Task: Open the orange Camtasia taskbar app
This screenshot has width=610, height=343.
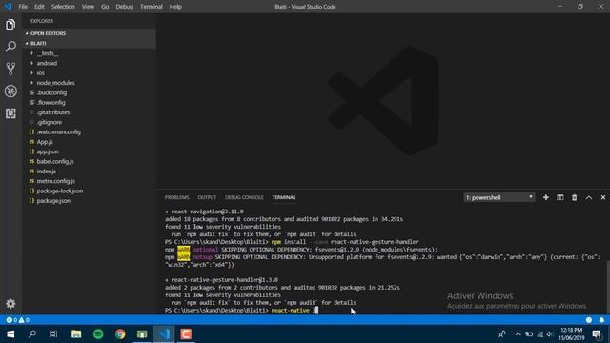Action: click(186, 334)
